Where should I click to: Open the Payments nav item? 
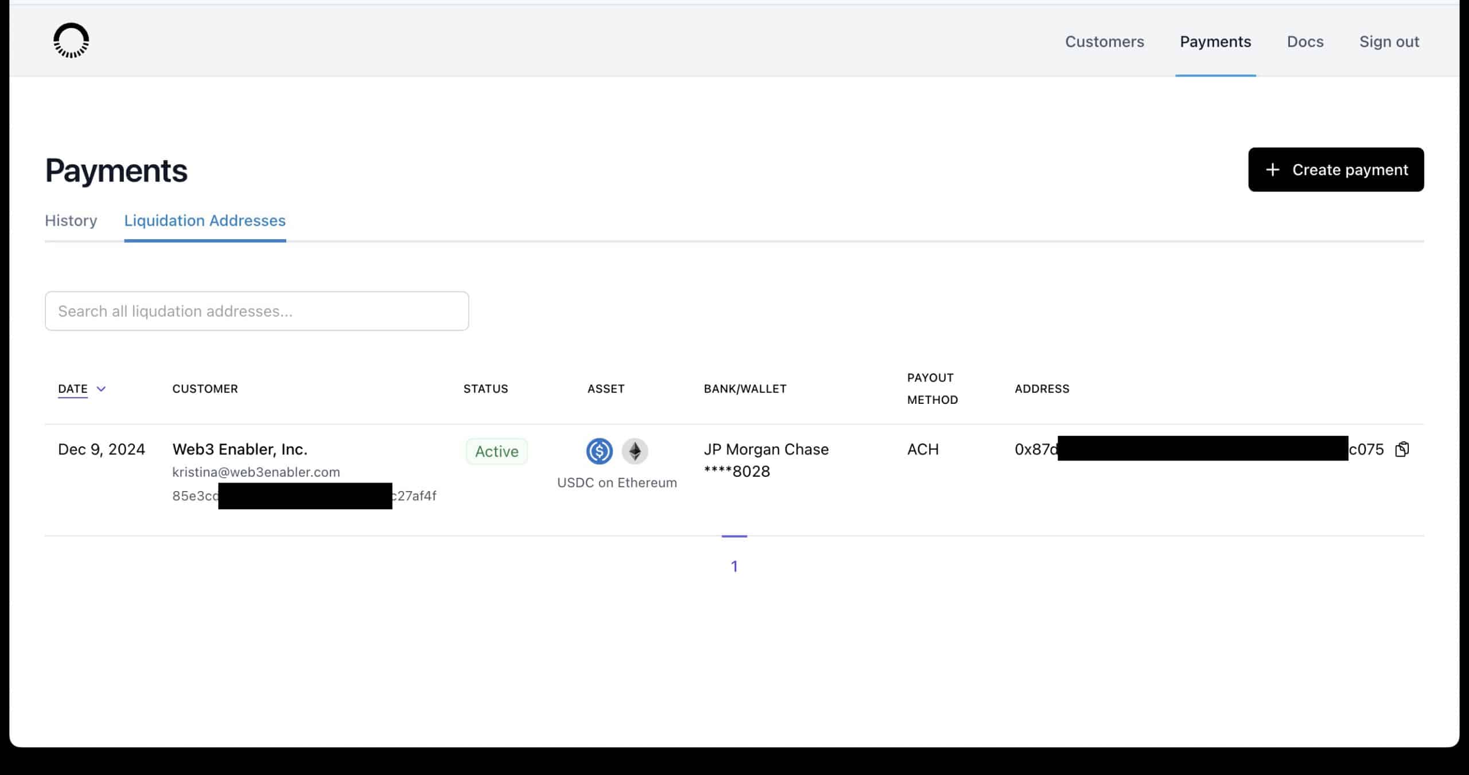tap(1215, 42)
